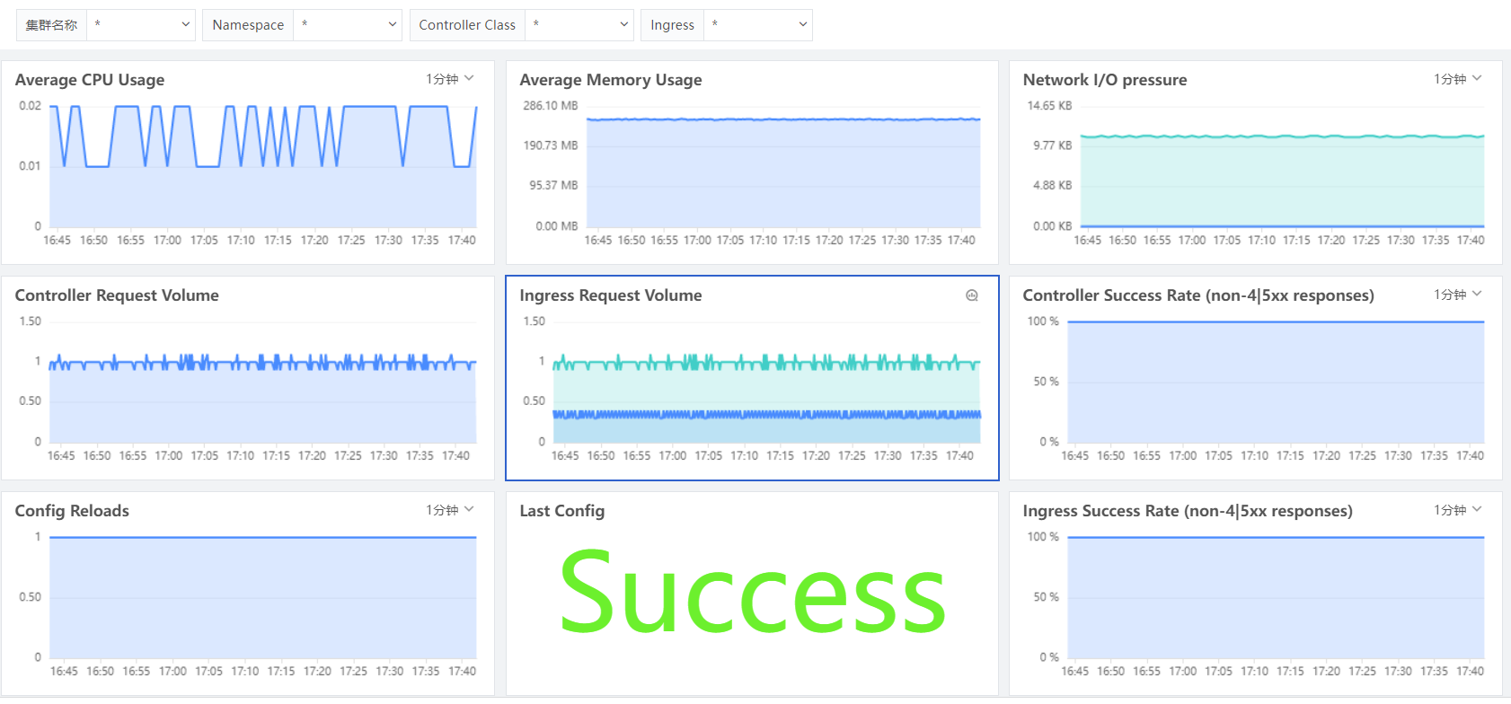Open the Namespace filter dropdown
1511x704 pixels.
pyautogui.click(x=349, y=25)
